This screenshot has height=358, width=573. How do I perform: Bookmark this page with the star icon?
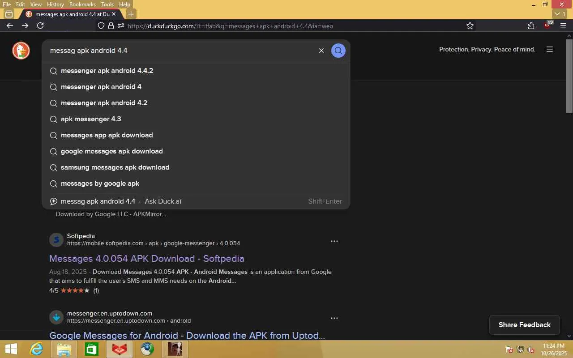[x=470, y=26]
